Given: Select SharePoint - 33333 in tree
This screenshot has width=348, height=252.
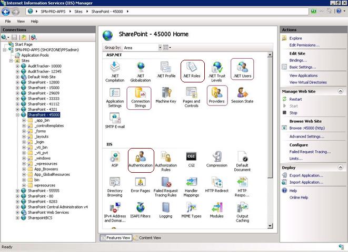Looking at the screenshot, I should coord(44,99).
